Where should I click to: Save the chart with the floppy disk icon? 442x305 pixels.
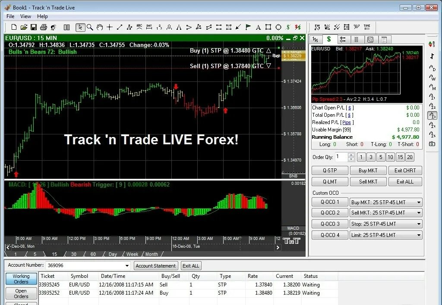[x=34, y=27]
